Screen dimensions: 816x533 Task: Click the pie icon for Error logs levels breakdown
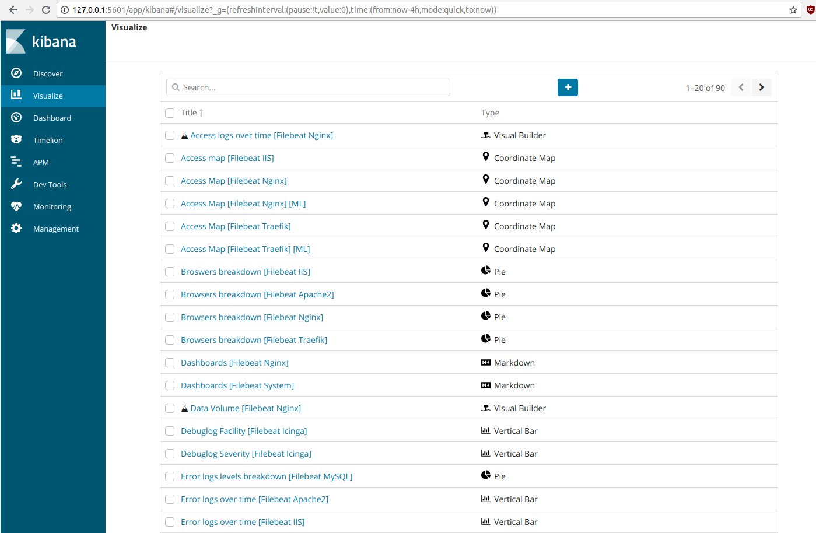[x=486, y=475]
